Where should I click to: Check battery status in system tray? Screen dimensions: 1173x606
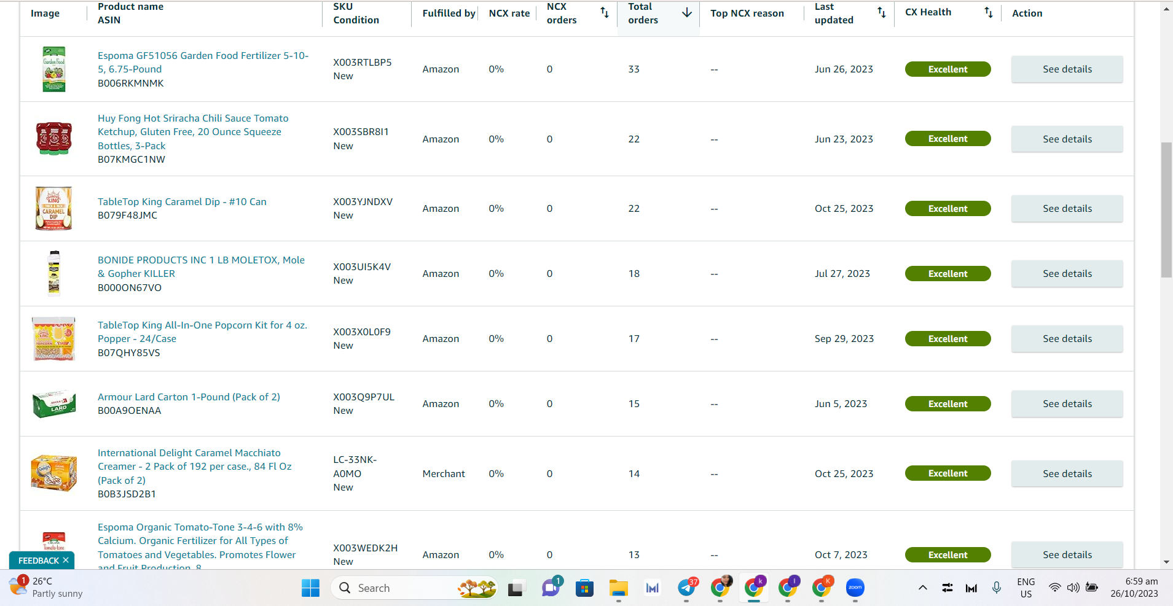1092,588
